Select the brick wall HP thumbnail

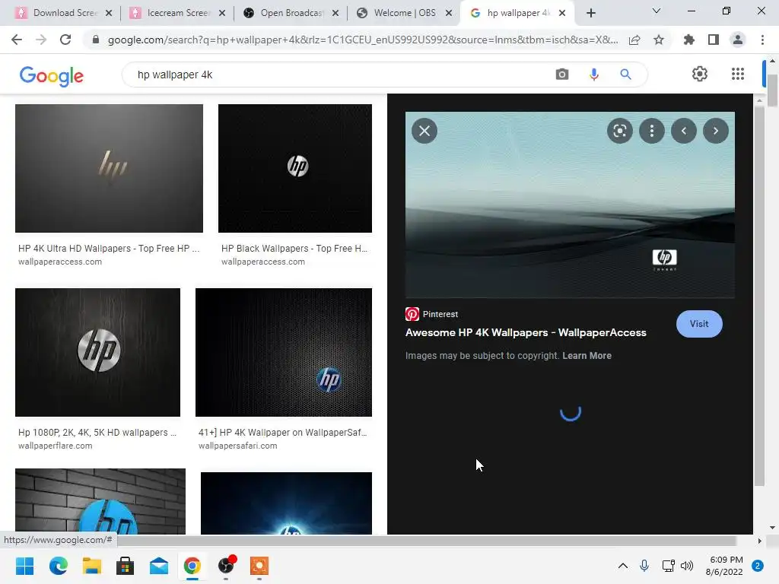pyautogui.click(x=100, y=501)
